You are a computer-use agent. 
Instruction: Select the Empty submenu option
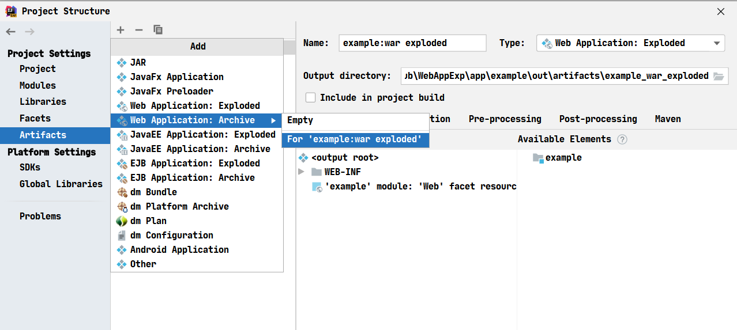pos(300,120)
